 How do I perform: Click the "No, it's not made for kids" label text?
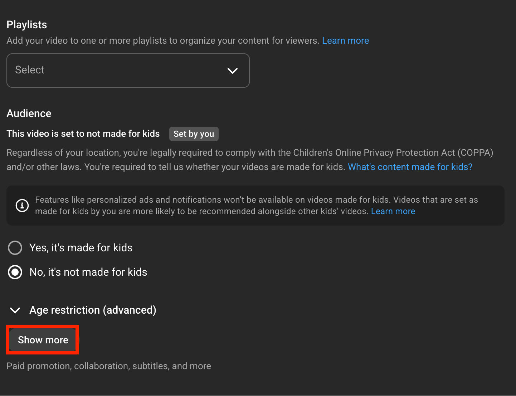click(88, 272)
